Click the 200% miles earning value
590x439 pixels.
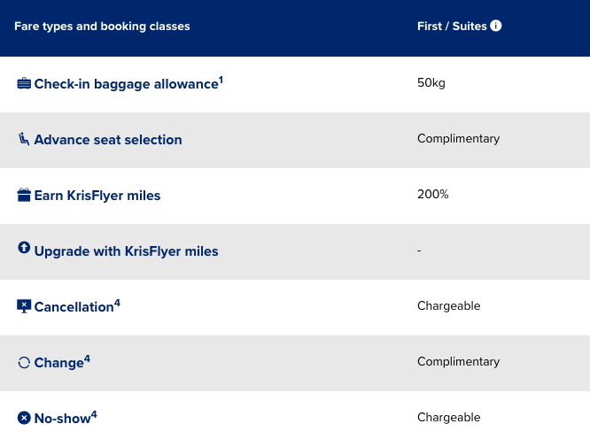tap(433, 195)
